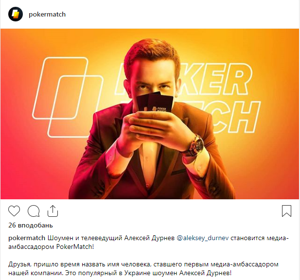Image resolution: width=300 pixels, height=280 pixels.
Task: Click the man's face in the post photo
Action: coord(153,76)
